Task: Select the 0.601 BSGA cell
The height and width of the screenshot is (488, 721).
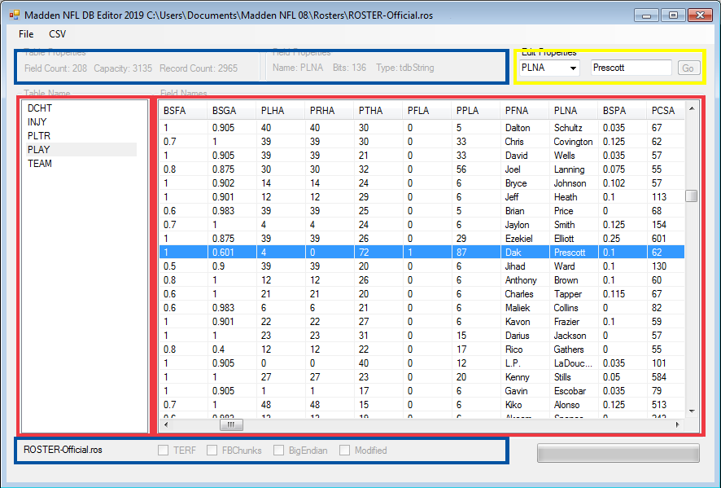Action: click(232, 253)
